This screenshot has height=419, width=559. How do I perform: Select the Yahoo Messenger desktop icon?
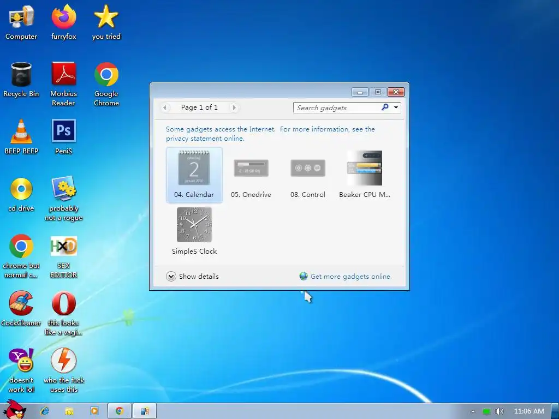(21, 370)
